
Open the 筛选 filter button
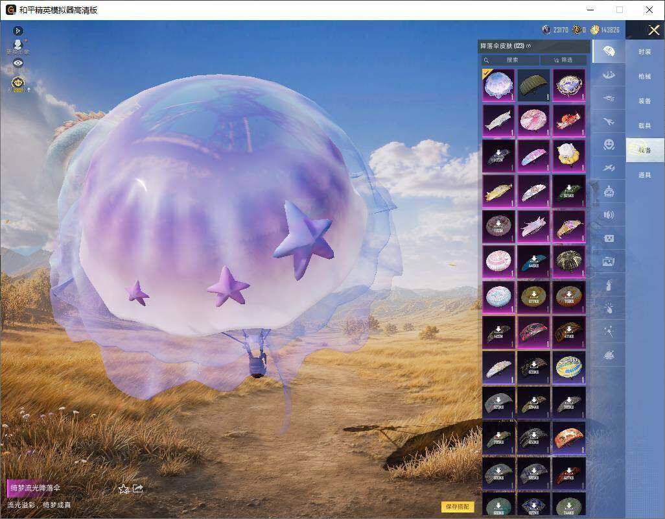[564, 60]
